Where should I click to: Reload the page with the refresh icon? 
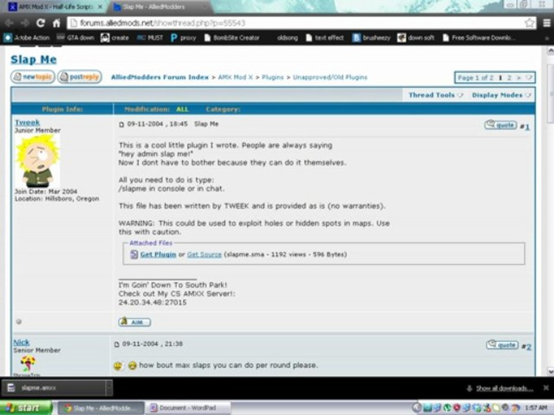tap(40, 23)
